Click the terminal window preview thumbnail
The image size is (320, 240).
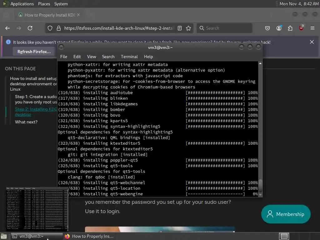pyautogui.click(x=37, y=209)
